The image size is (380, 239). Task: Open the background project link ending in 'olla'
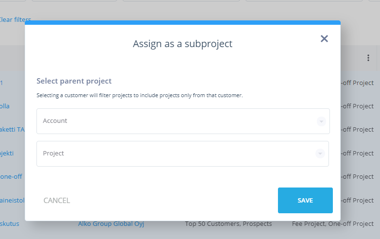point(4,106)
